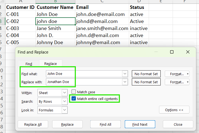Select cell C-002
Screen dimensions: 199x133
(x=21, y=21)
